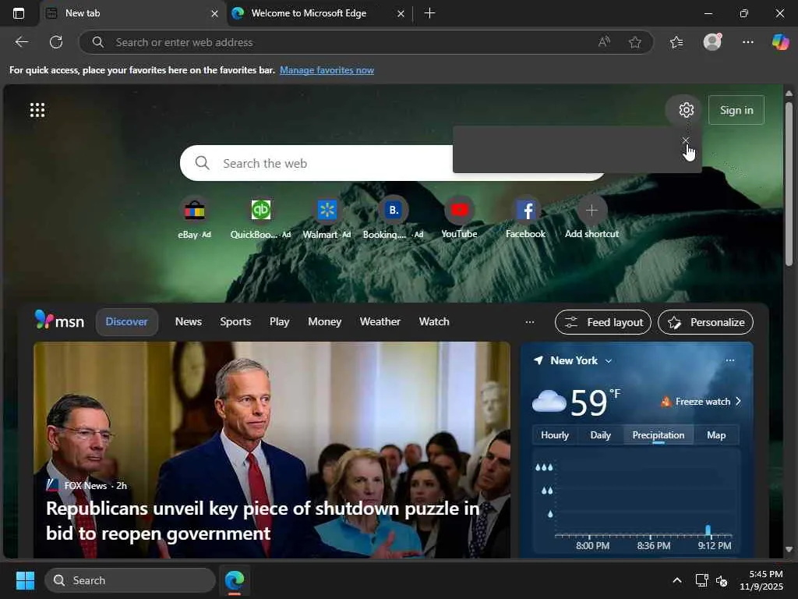Refresh the page with reload icon
This screenshot has height=599, width=798.
coord(56,42)
